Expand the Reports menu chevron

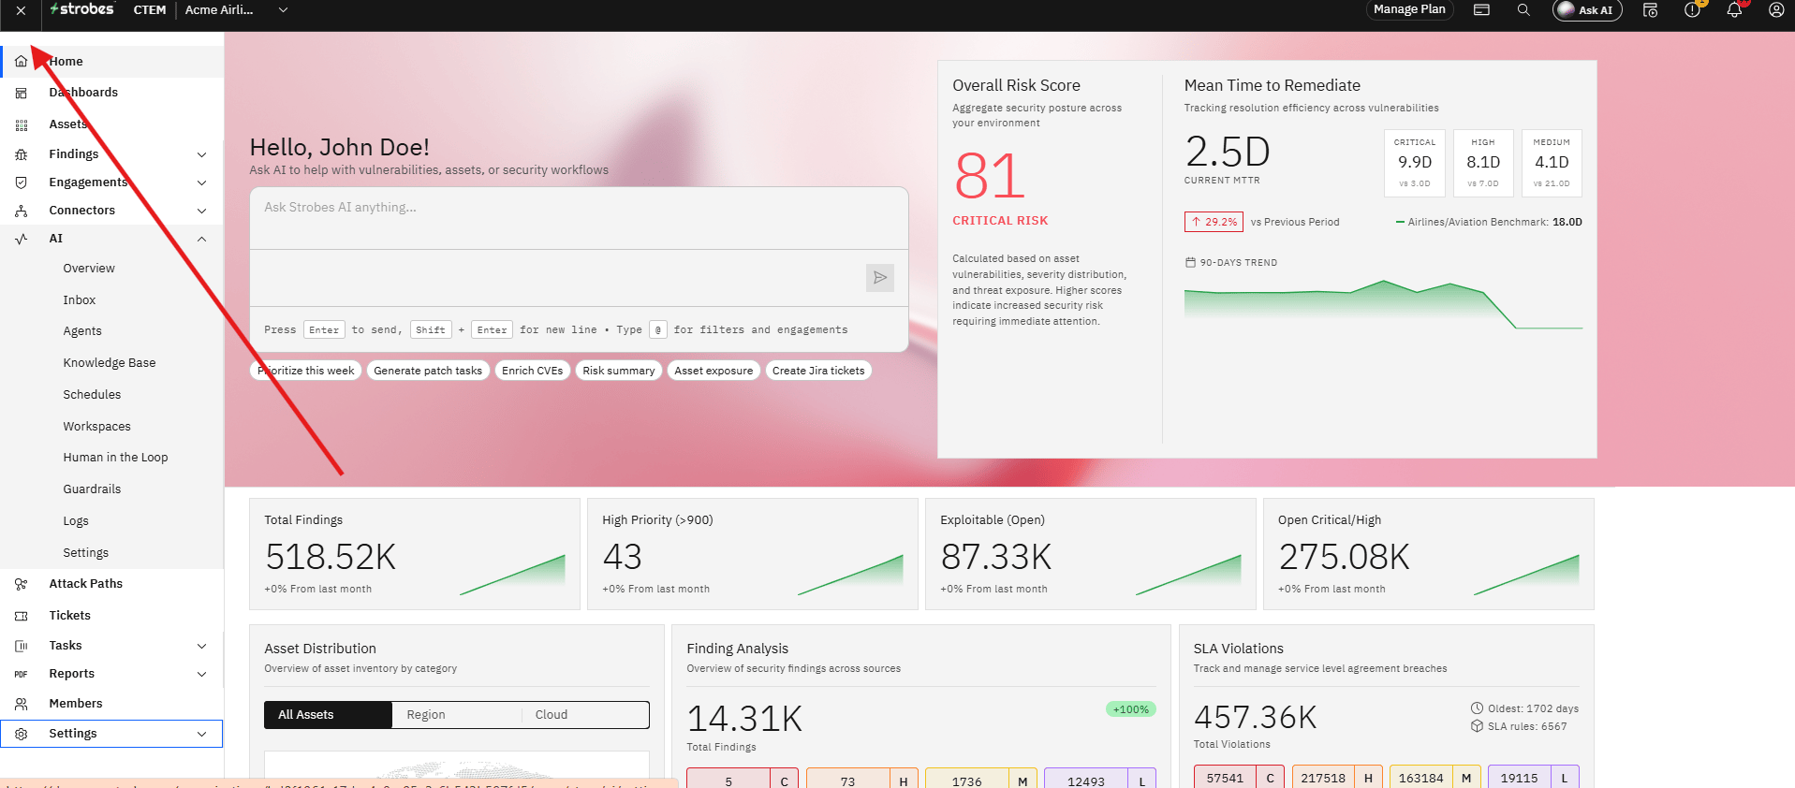201,674
